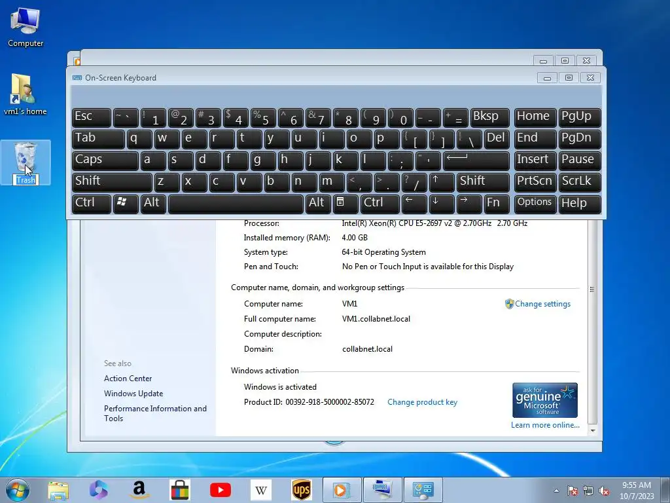Open the Windows Start orb
This screenshot has width=670, height=503.
pos(18,490)
